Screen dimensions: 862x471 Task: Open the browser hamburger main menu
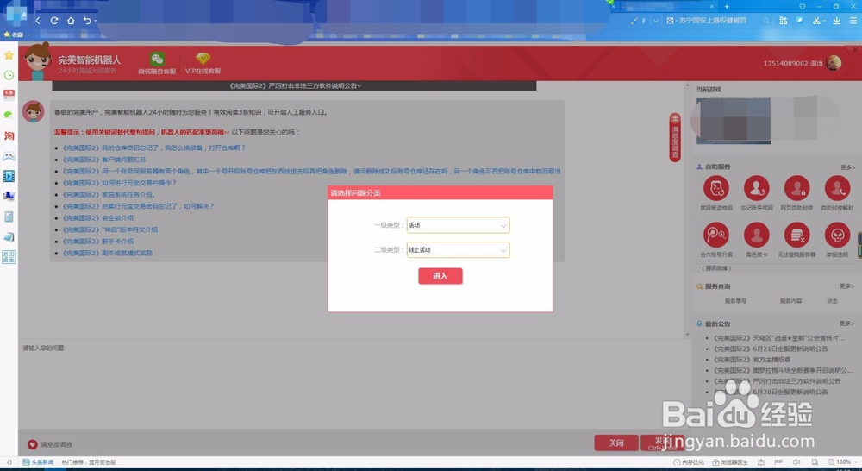(x=853, y=21)
